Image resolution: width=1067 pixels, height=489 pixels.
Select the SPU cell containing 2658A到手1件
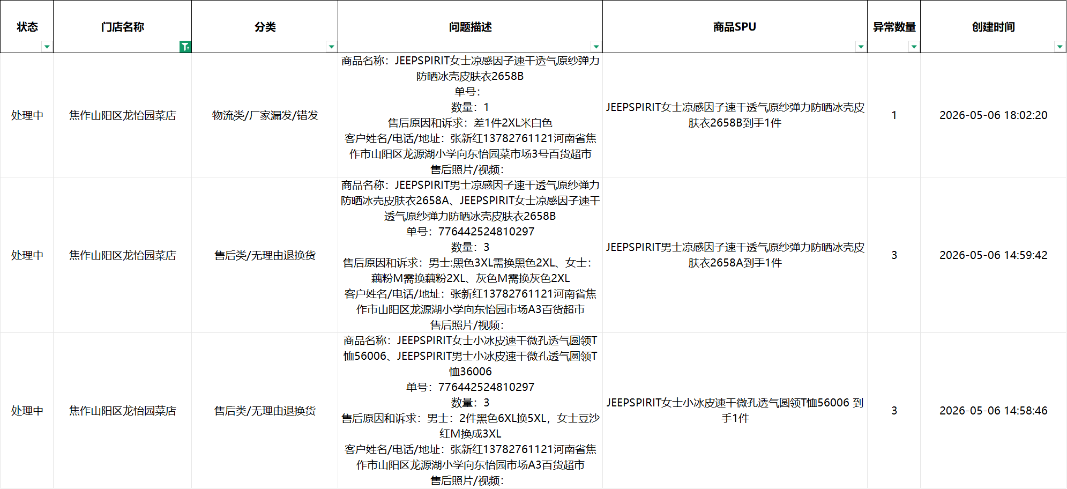735,255
